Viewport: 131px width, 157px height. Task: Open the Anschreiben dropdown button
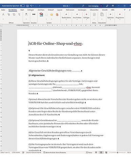tap(77, 16)
